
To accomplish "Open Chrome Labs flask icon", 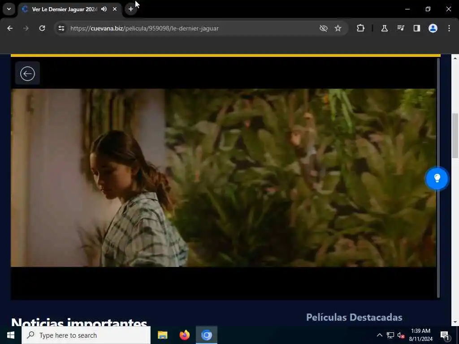I will pos(384,28).
